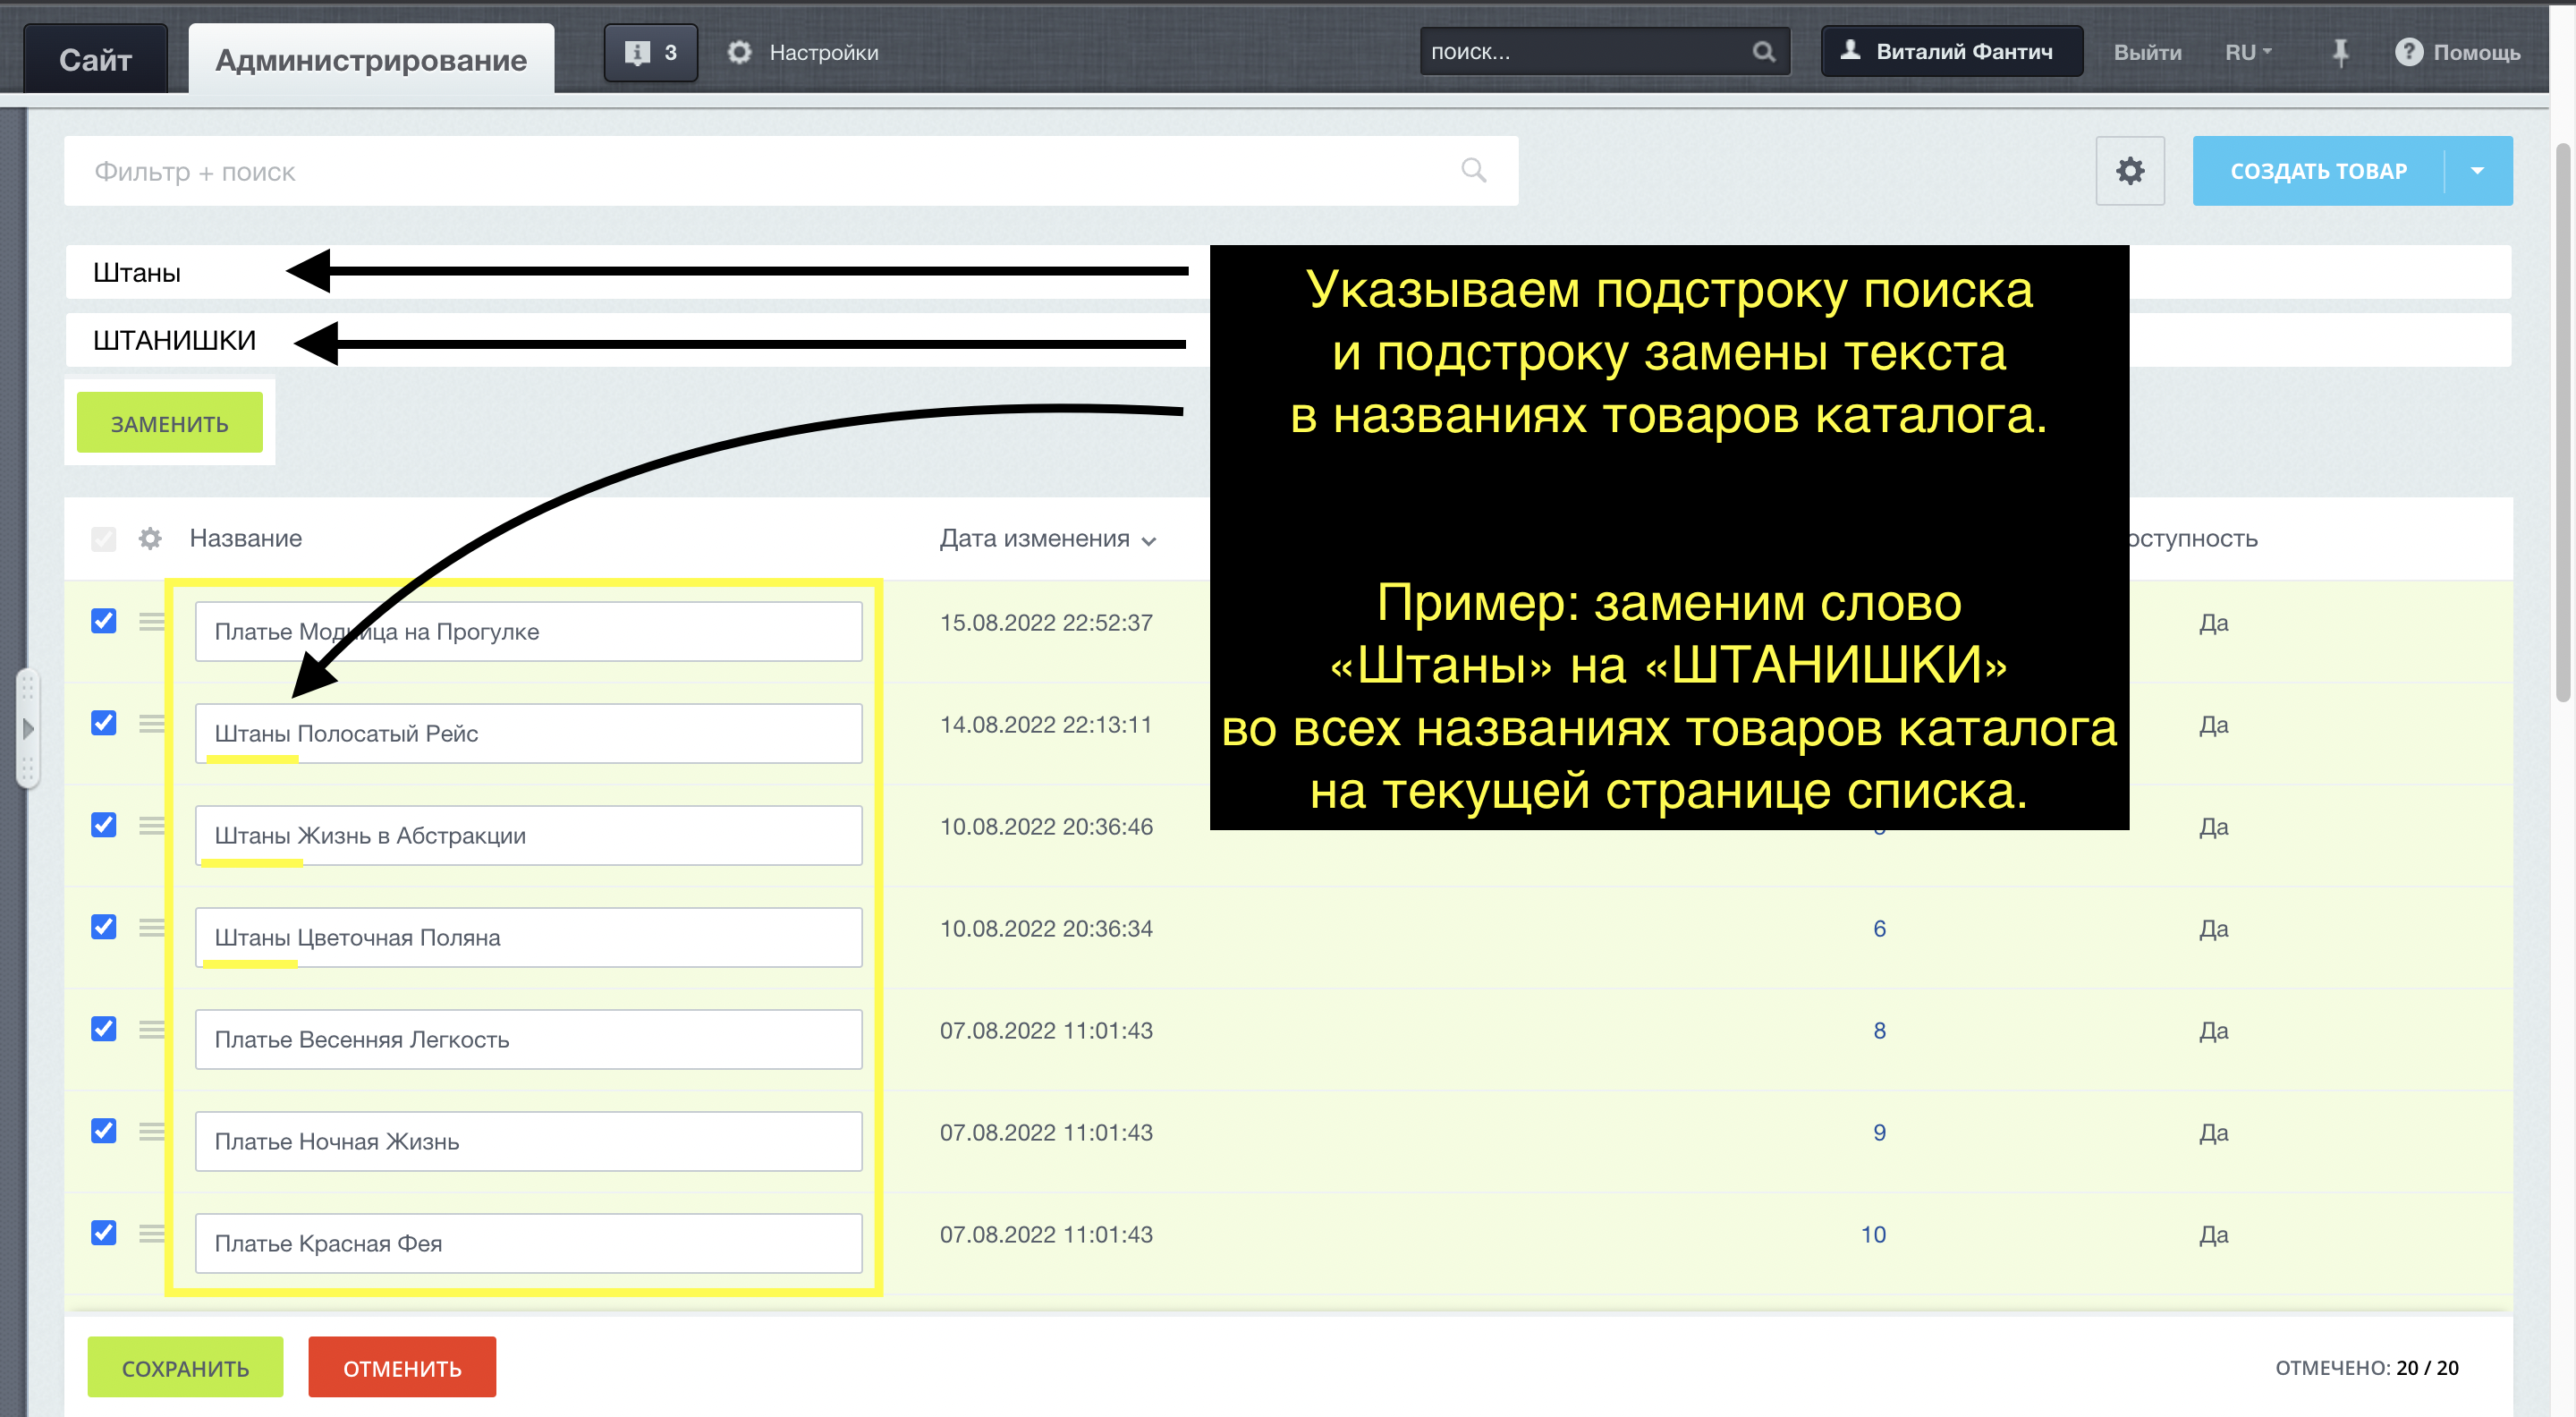This screenshot has width=2576, height=1417.
Task: Click magnifier icon in top search box
Action: coord(1763,52)
